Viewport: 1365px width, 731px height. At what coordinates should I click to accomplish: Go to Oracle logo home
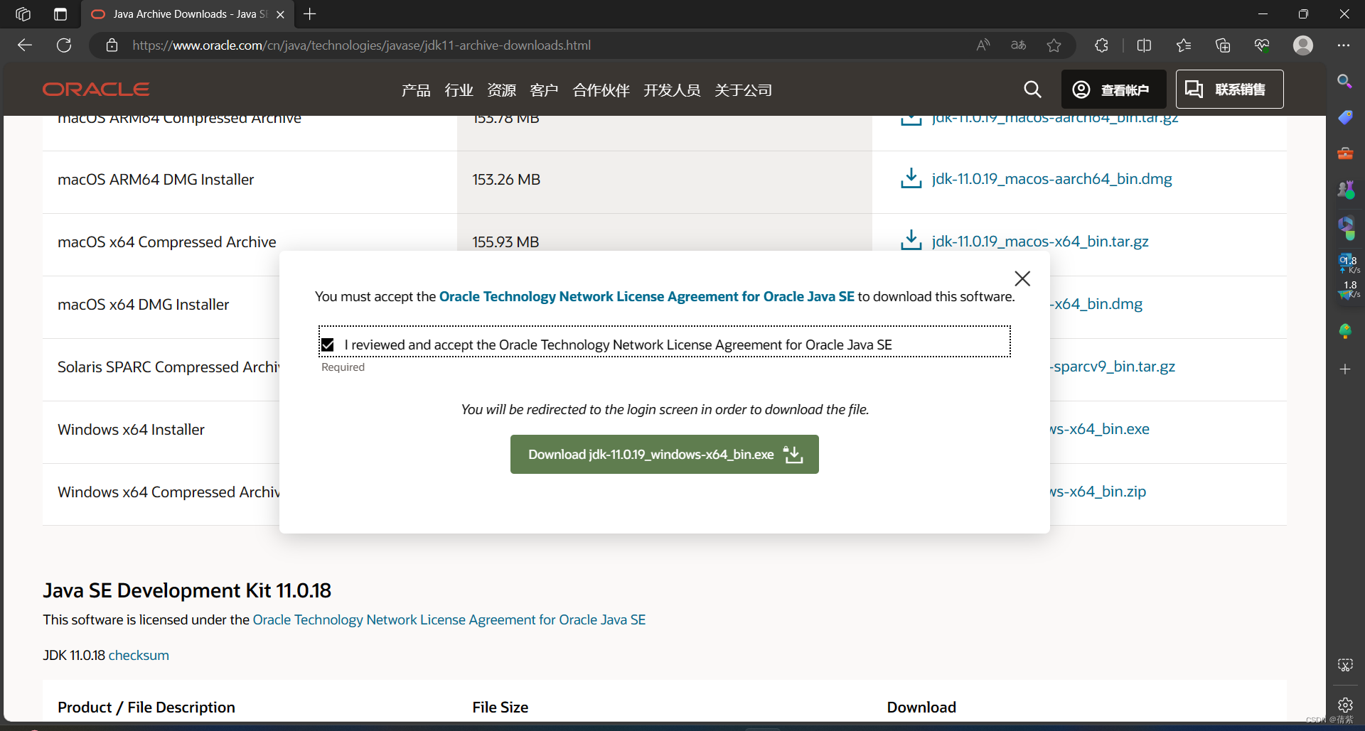click(96, 90)
